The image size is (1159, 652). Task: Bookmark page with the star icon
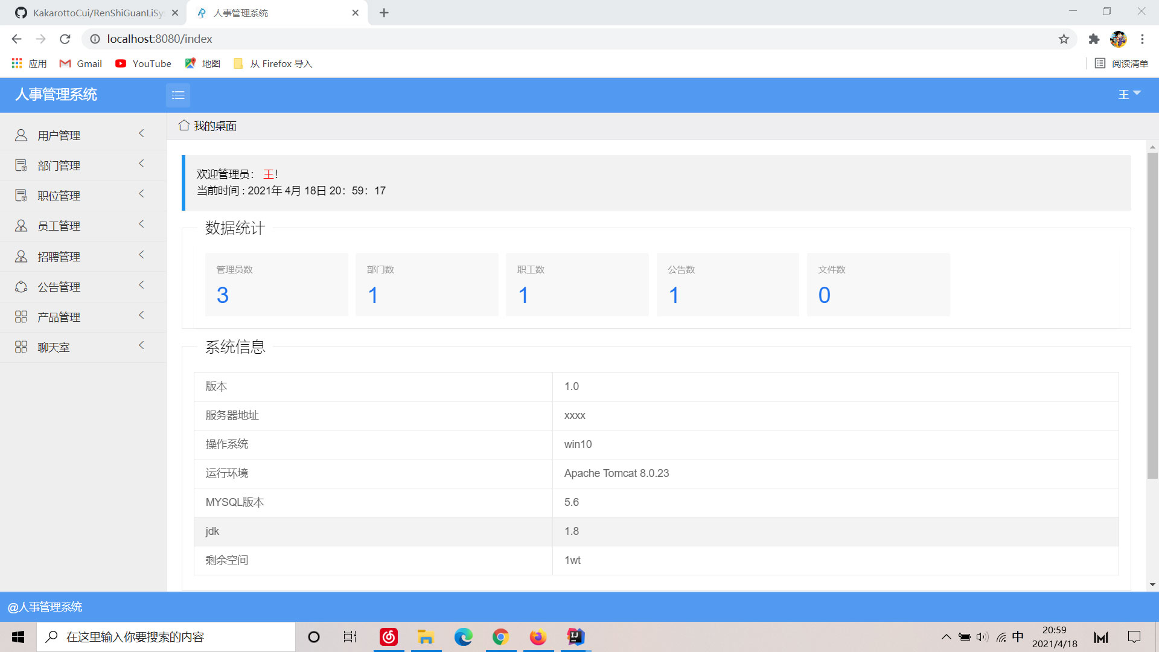click(1064, 39)
